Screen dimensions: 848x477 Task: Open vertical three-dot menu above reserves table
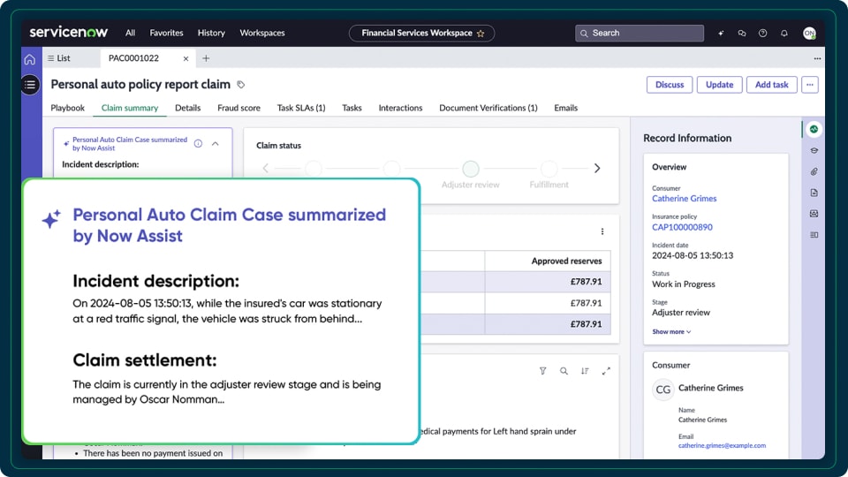[602, 231]
